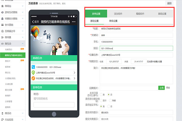
Task: Expand the 微网站 menu chevron
Action: coord(23,6)
